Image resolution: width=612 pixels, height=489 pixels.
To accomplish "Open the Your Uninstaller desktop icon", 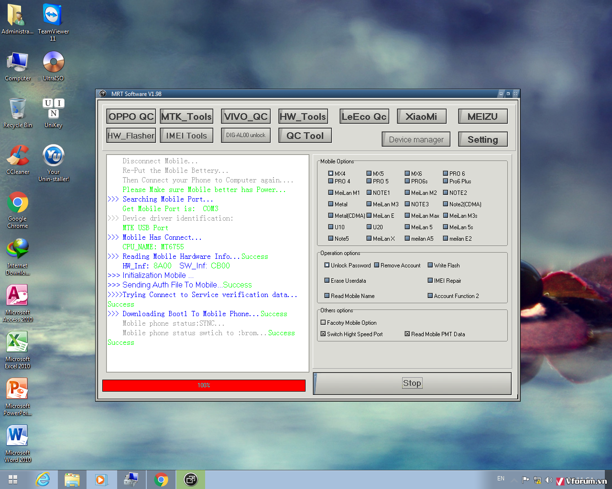I will pyautogui.click(x=53, y=163).
